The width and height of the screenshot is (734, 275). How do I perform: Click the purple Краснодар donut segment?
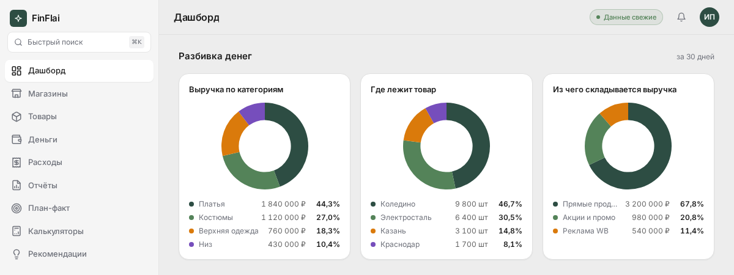click(x=437, y=113)
